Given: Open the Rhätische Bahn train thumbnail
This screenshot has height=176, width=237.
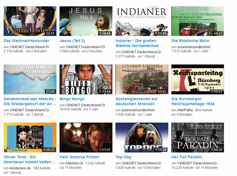Looking at the screenshot, I should (x=198, y=21).
